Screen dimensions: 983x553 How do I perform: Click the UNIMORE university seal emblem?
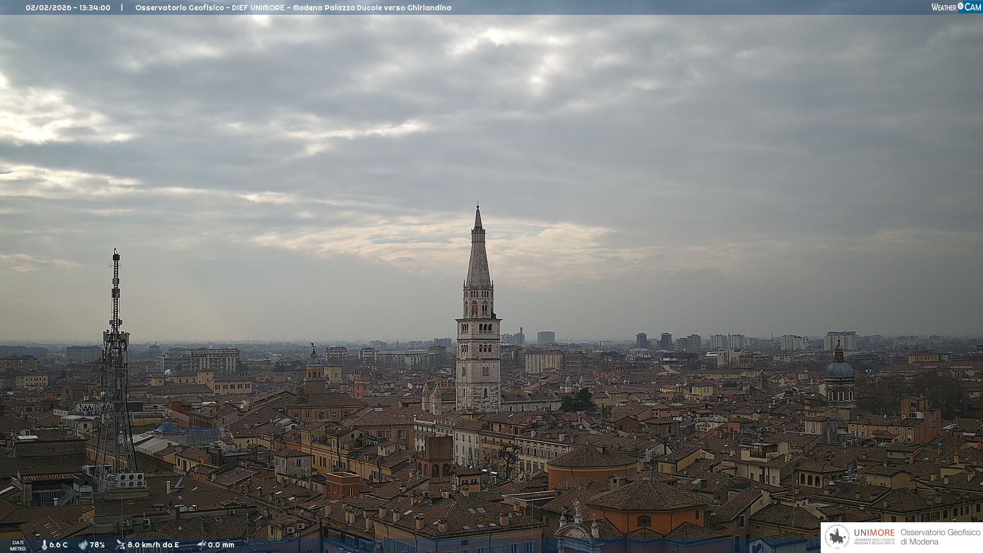click(x=837, y=537)
